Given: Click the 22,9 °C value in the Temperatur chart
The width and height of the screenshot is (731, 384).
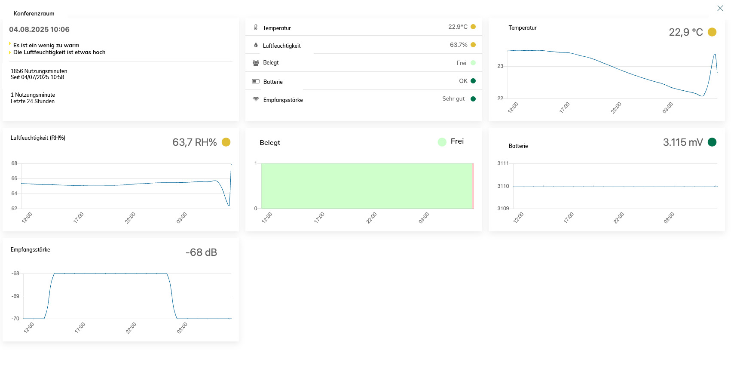Looking at the screenshot, I should 685,32.
